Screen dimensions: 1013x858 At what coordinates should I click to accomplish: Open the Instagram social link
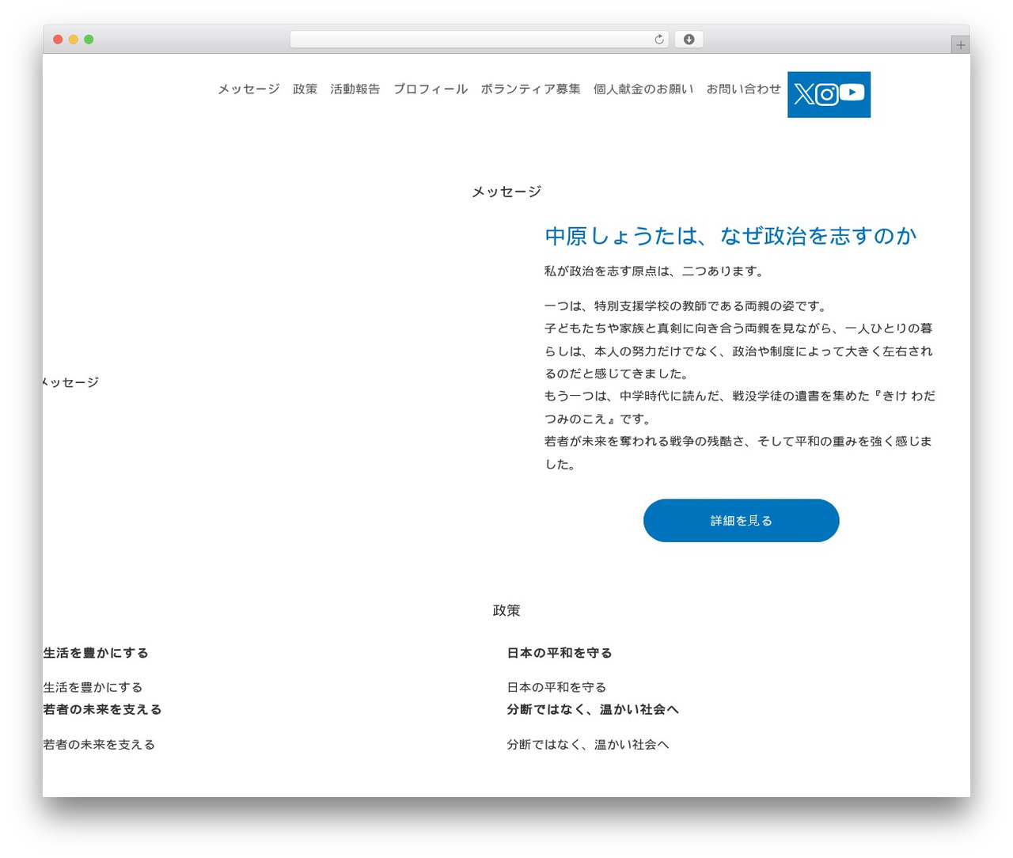coord(827,95)
